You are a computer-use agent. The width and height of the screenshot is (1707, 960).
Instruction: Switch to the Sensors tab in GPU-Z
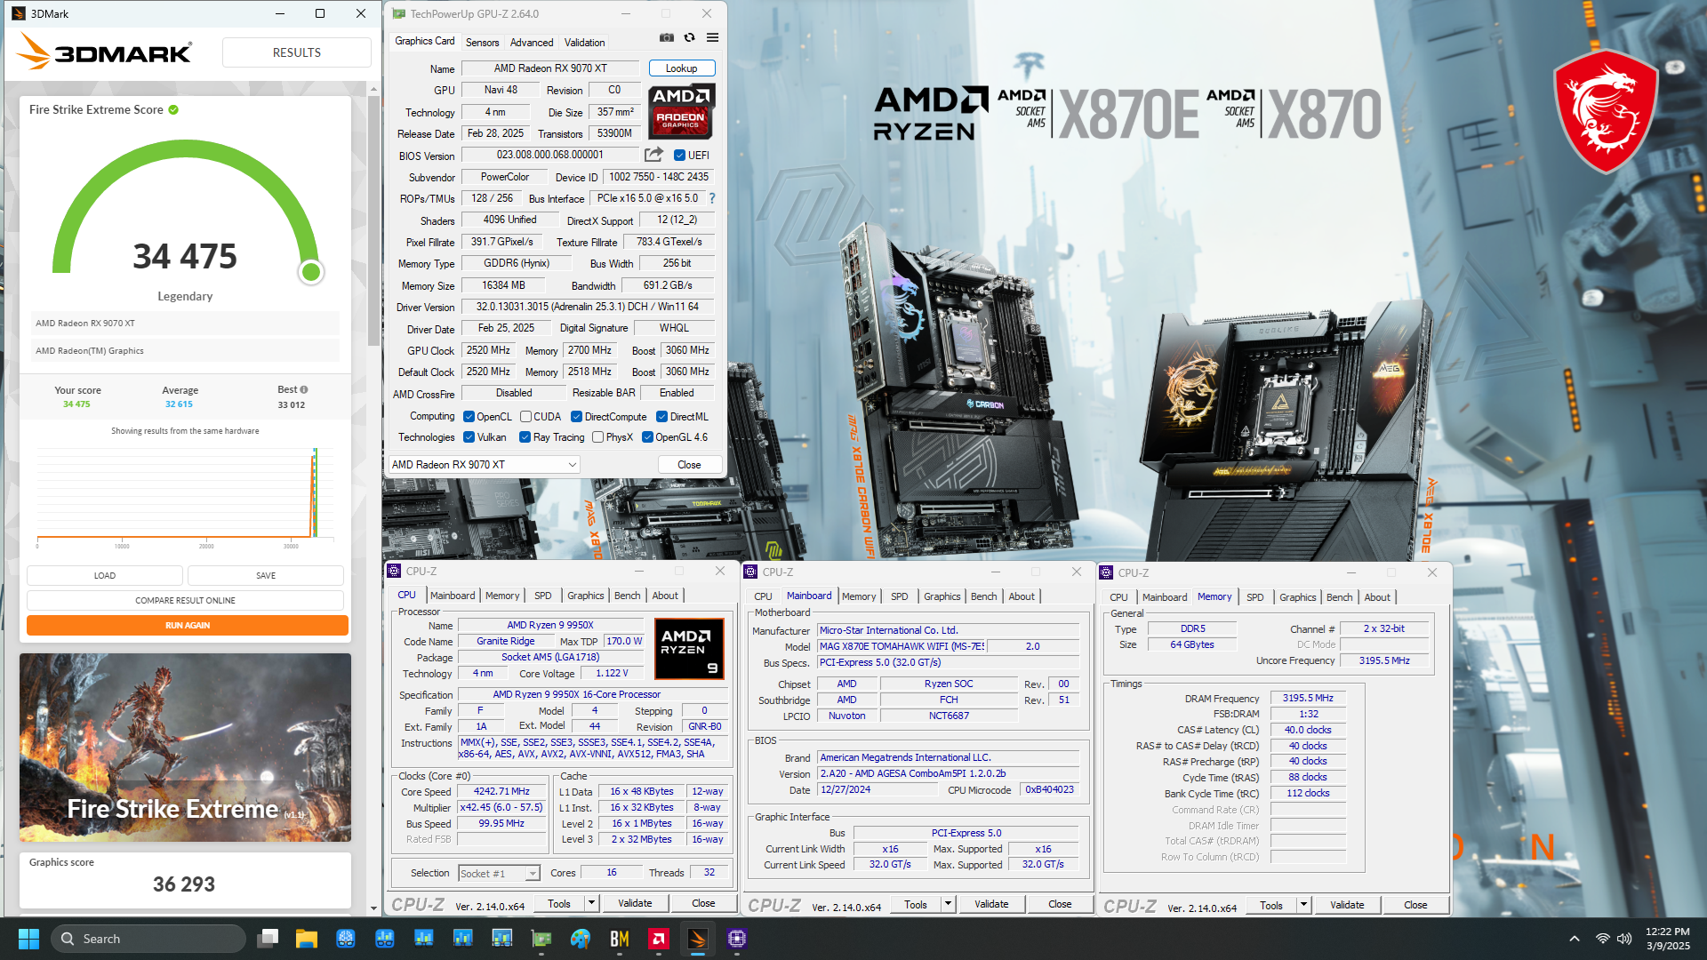[x=482, y=42]
